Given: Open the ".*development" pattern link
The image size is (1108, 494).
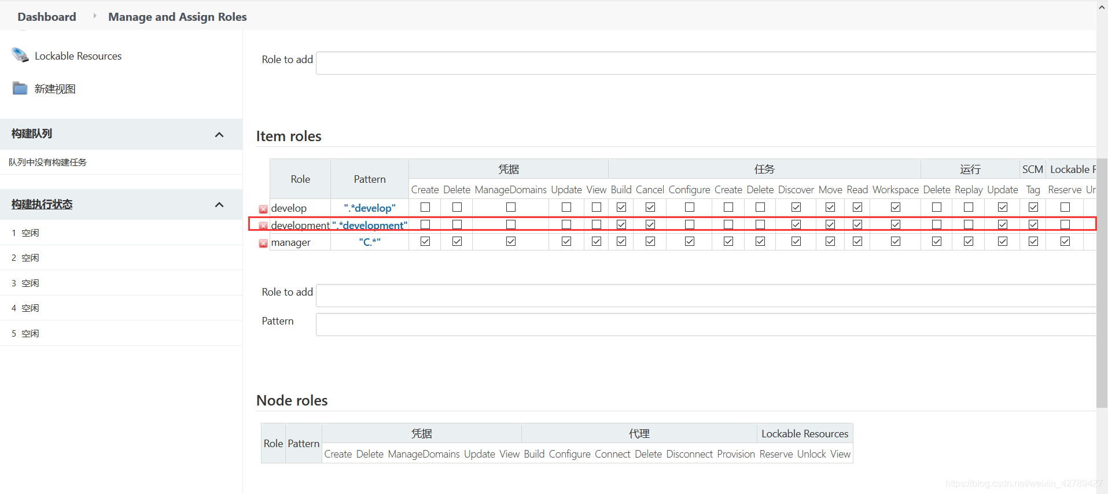Looking at the screenshot, I should click(370, 226).
